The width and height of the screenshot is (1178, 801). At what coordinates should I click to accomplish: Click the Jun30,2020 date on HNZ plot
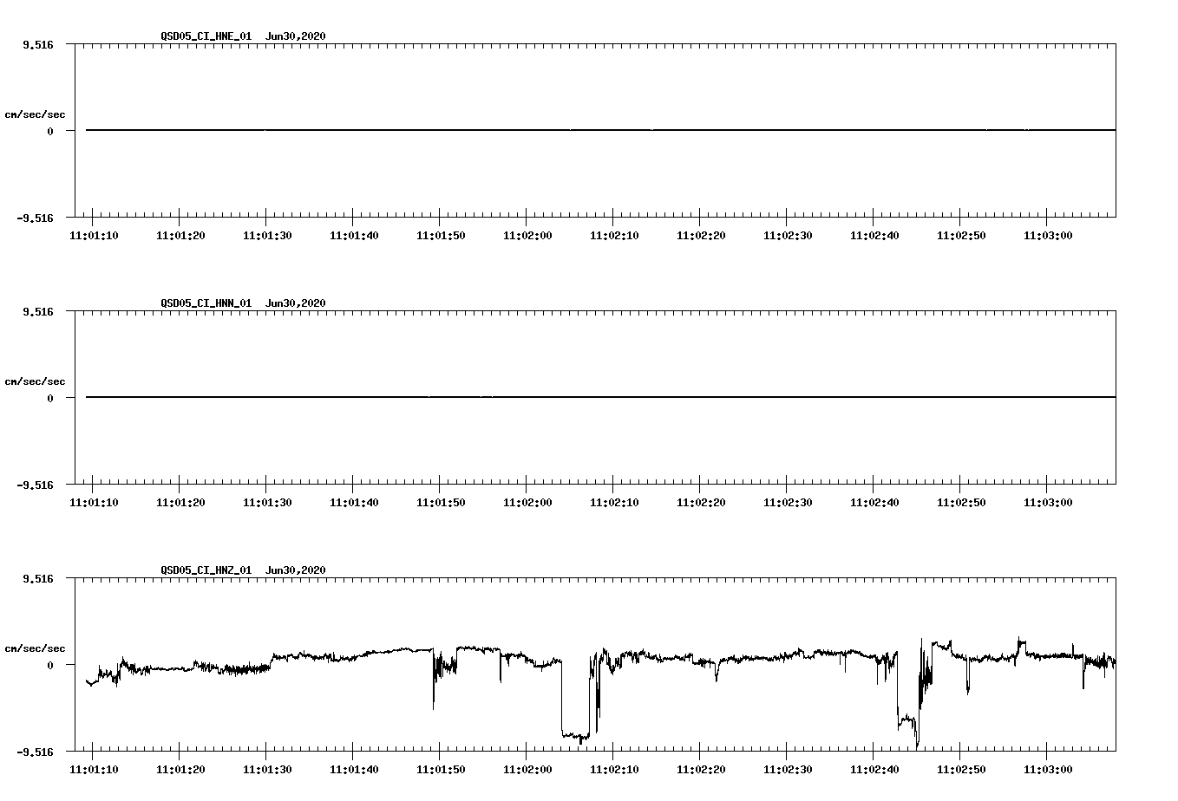(296, 570)
